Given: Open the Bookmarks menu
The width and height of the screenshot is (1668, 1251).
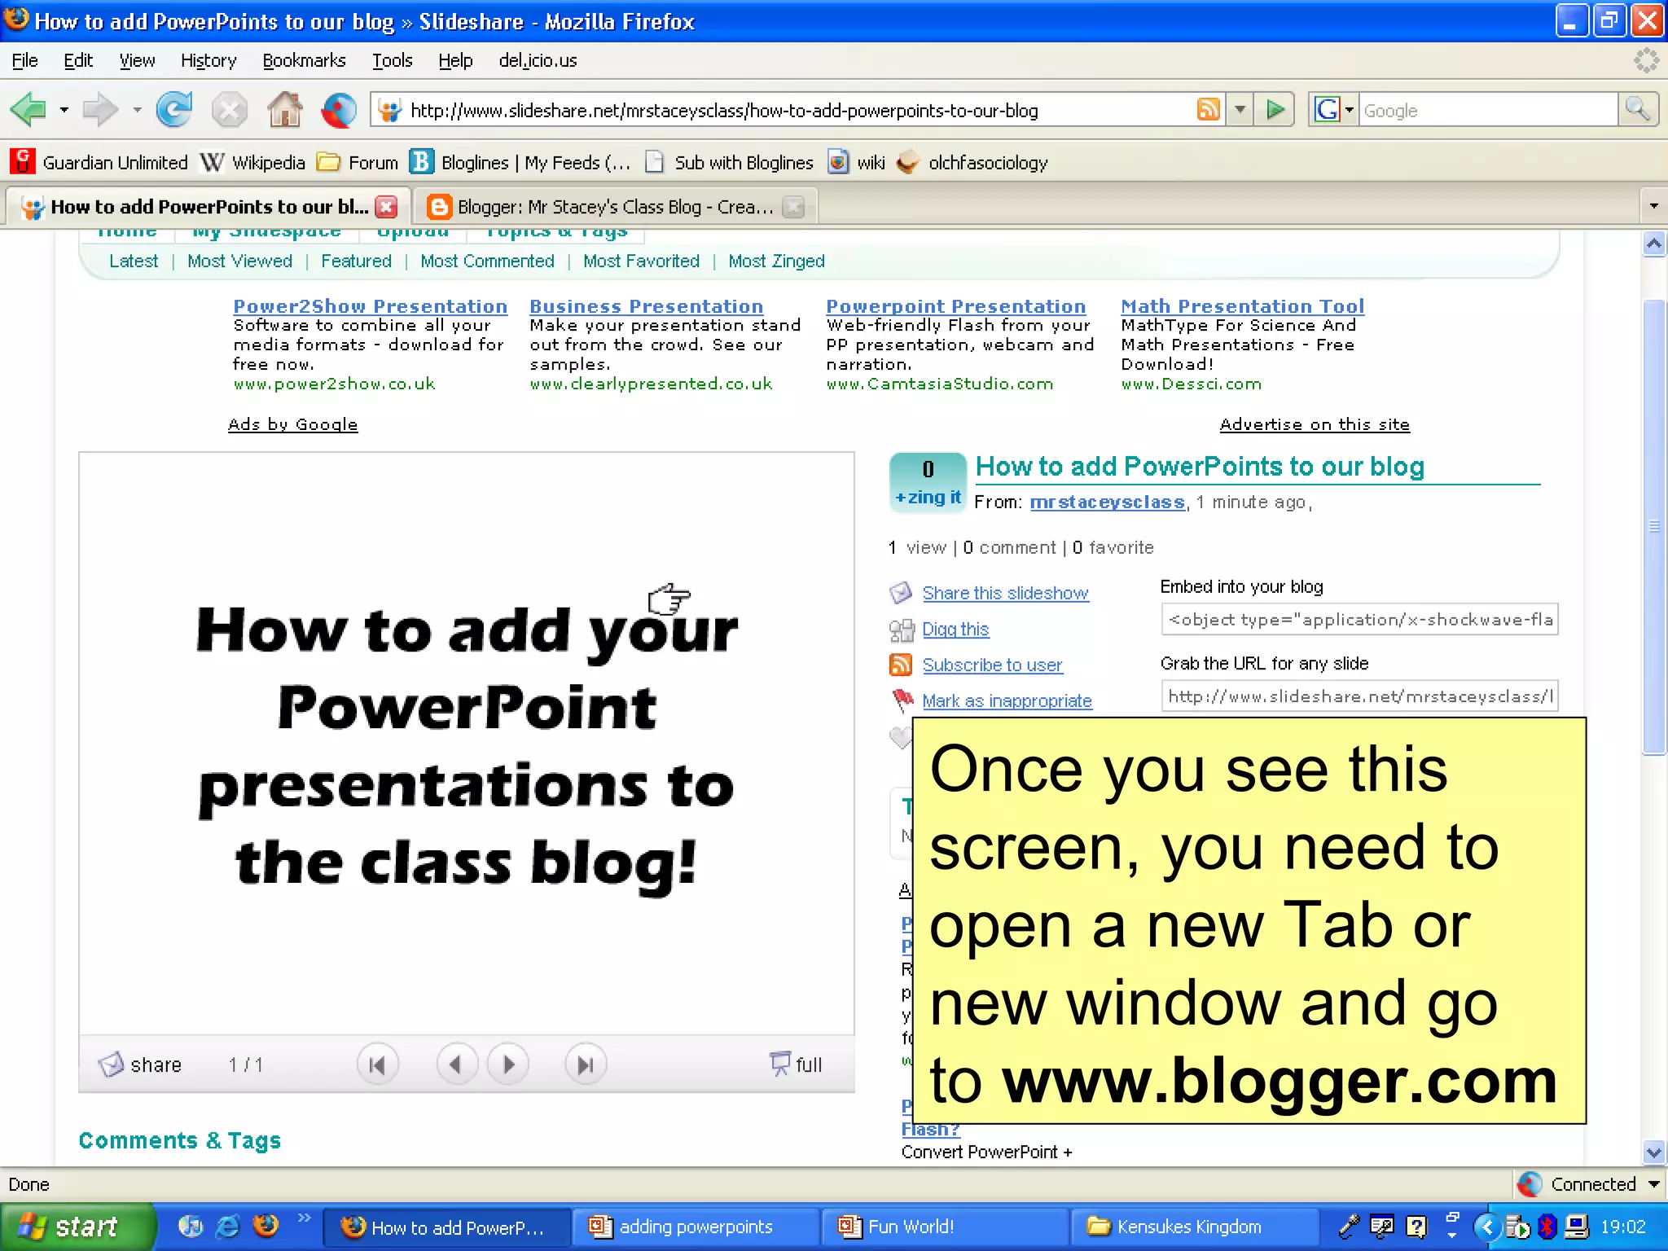Looking at the screenshot, I should click(304, 60).
